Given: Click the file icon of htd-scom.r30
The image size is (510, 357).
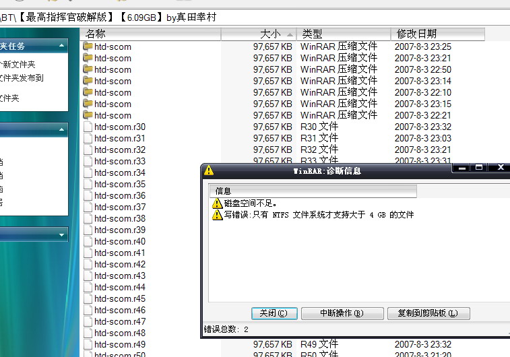Looking at the screenshot, I should 88,127.
